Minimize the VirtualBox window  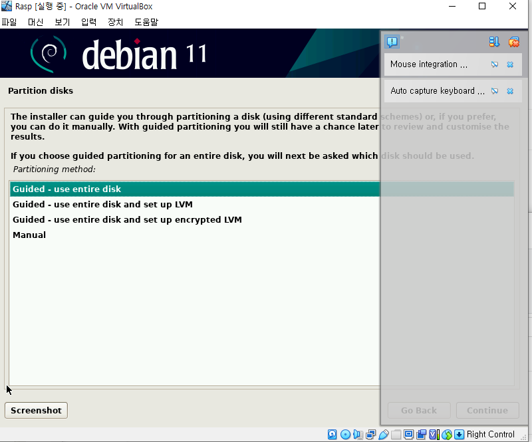[452, 6]
